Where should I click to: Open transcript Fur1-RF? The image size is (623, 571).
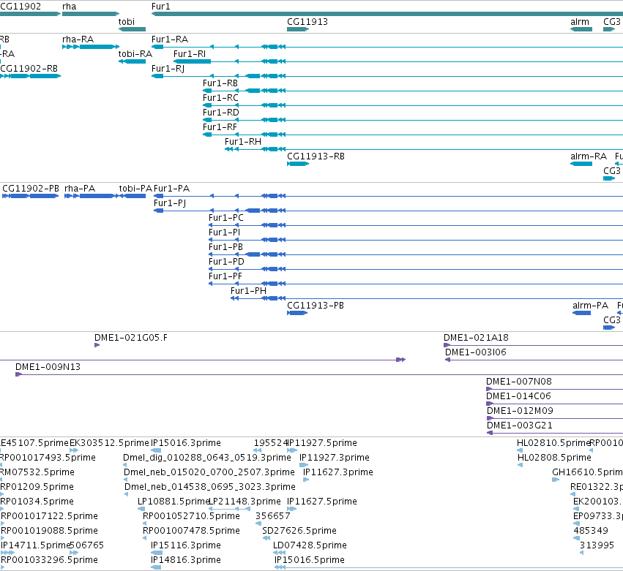pos(220,127)
